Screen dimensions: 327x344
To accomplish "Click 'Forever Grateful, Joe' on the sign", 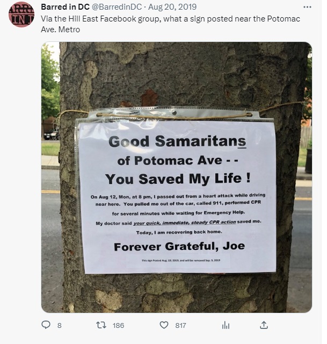I will click(x=179, y=246).
